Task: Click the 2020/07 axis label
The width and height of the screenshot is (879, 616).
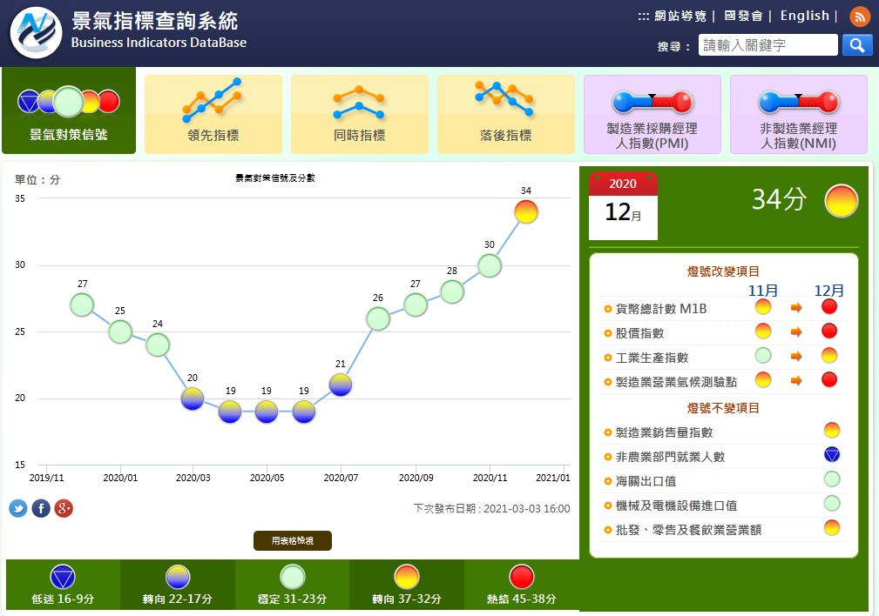Action: (x=341, y=478)
